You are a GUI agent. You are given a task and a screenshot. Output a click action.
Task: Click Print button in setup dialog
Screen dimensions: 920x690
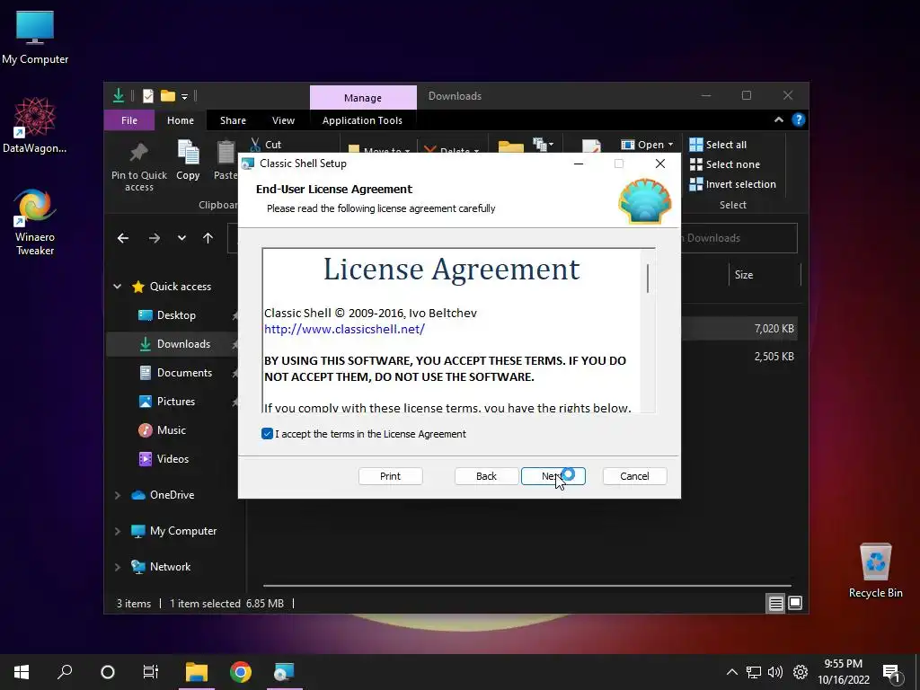tap(390, 476)
